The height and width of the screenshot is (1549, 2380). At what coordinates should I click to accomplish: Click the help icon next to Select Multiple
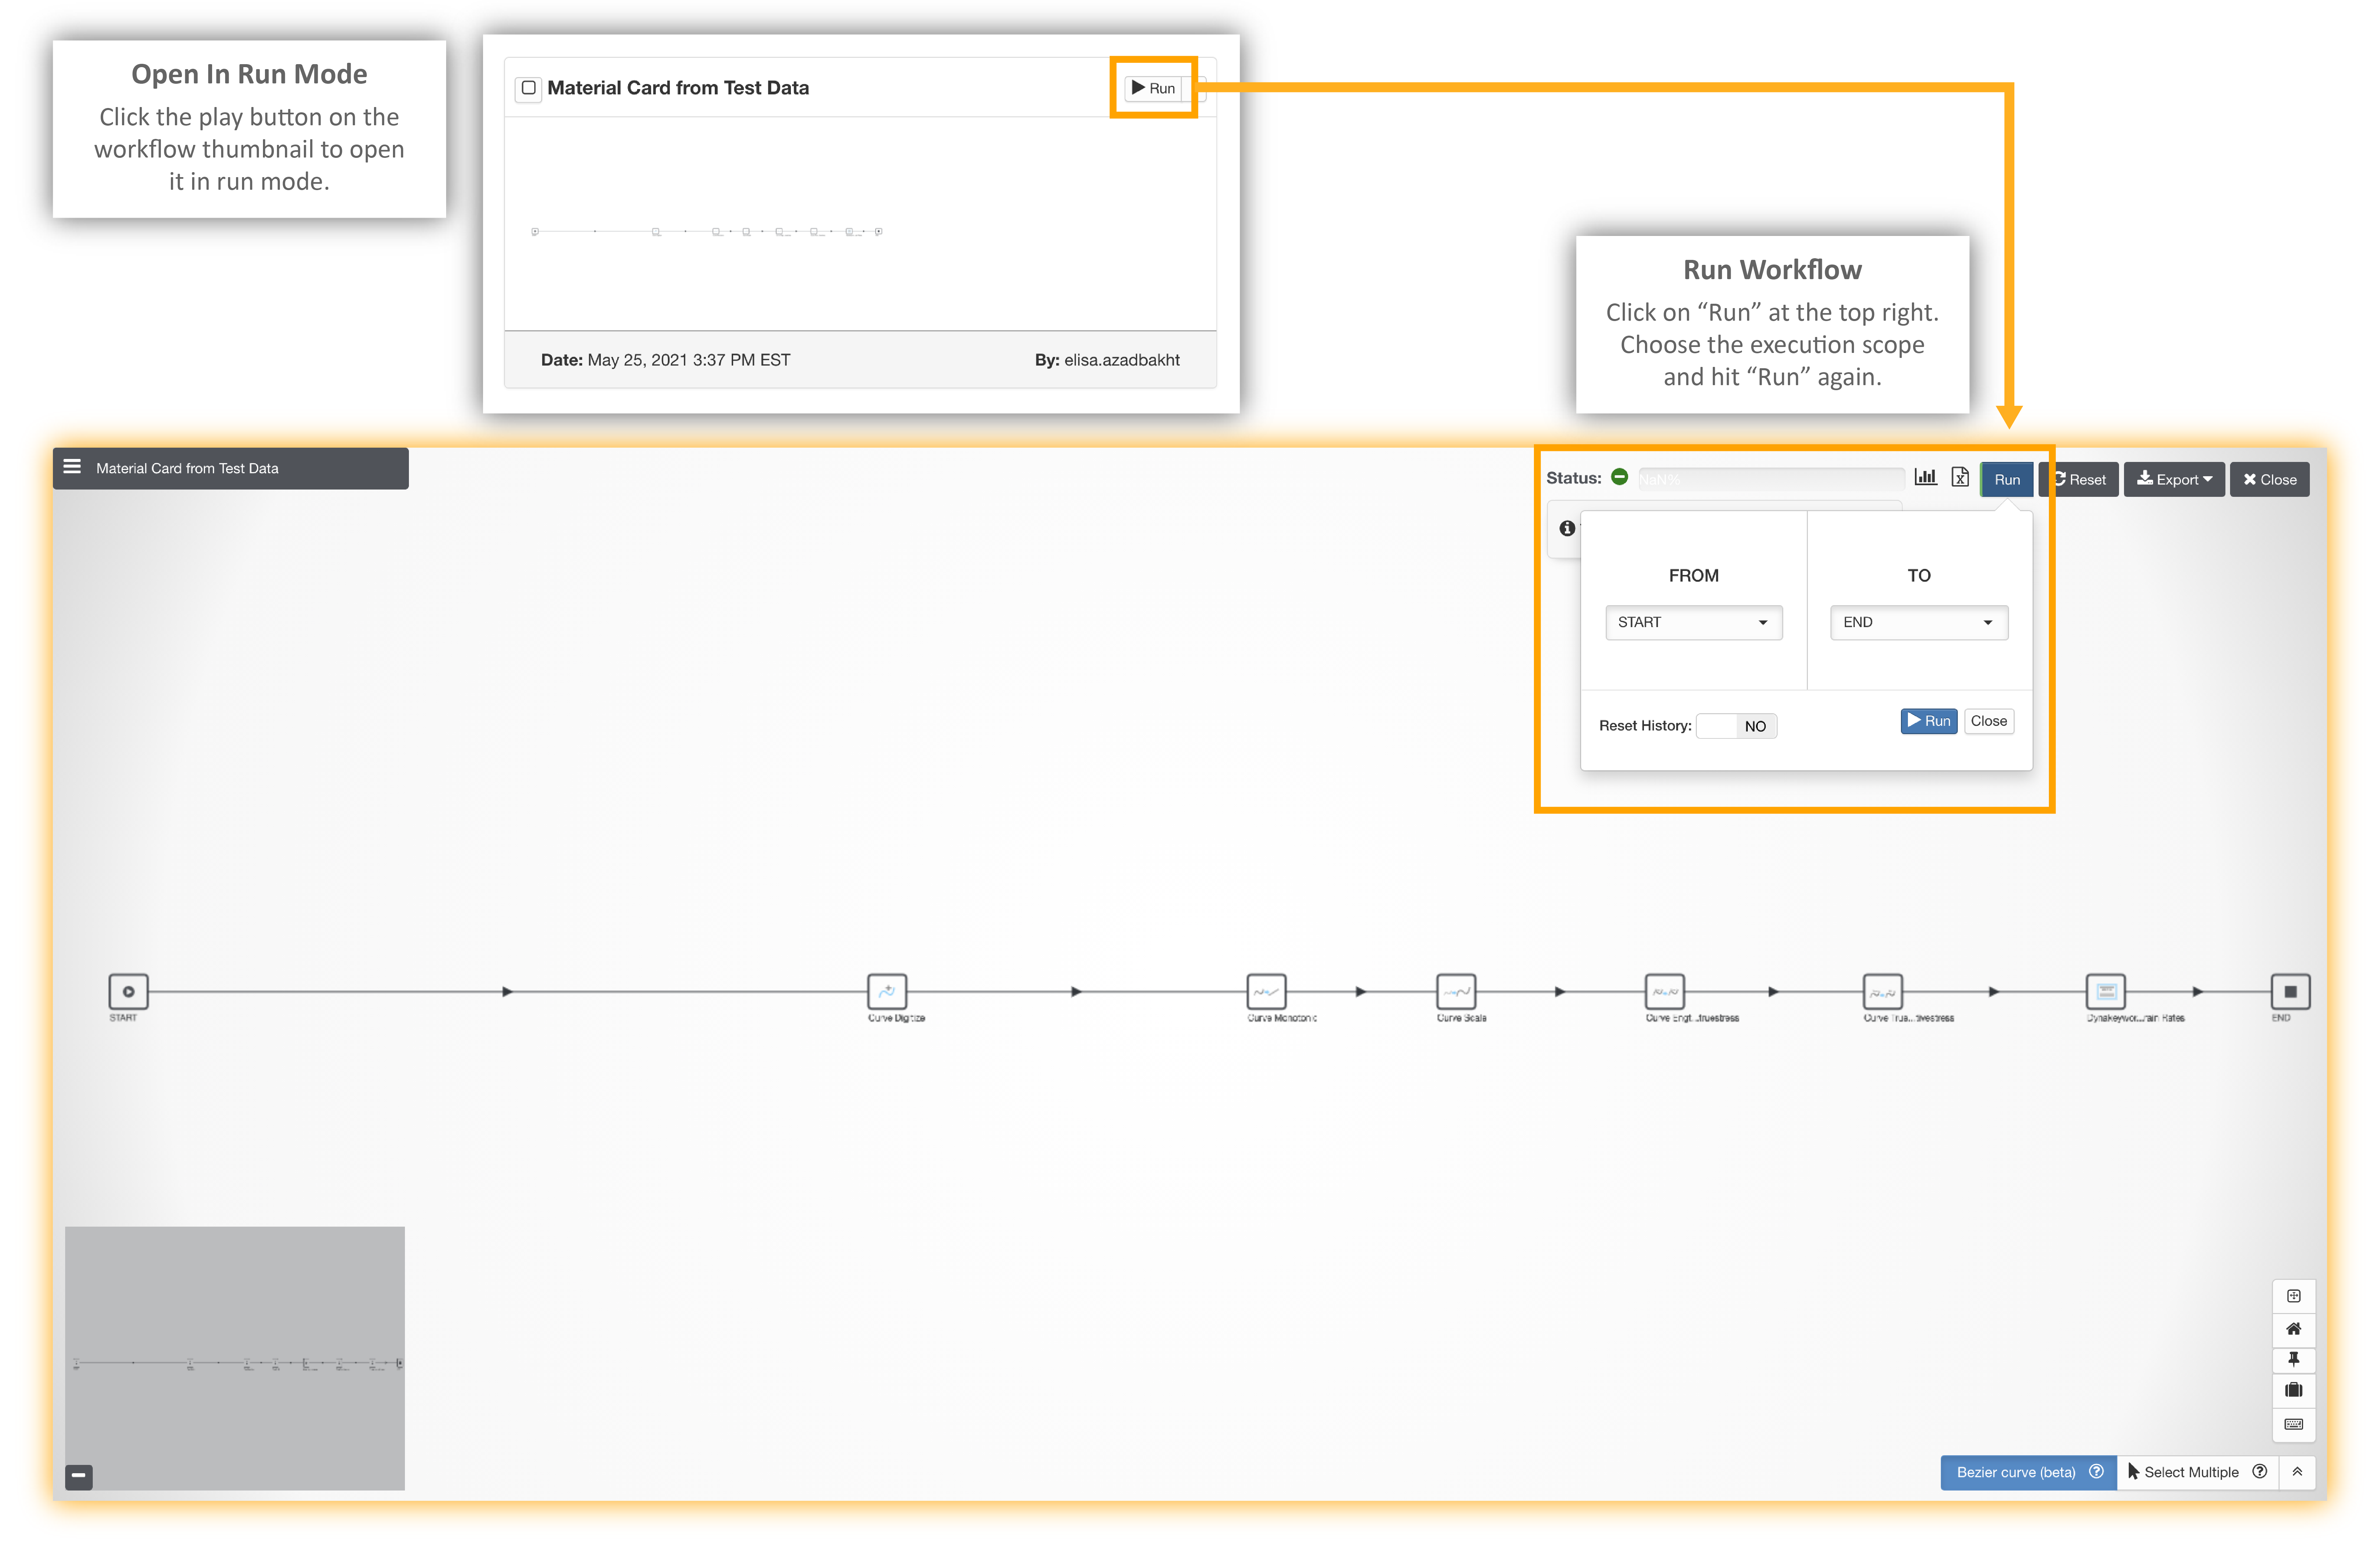click(x=2259, y=1471)
